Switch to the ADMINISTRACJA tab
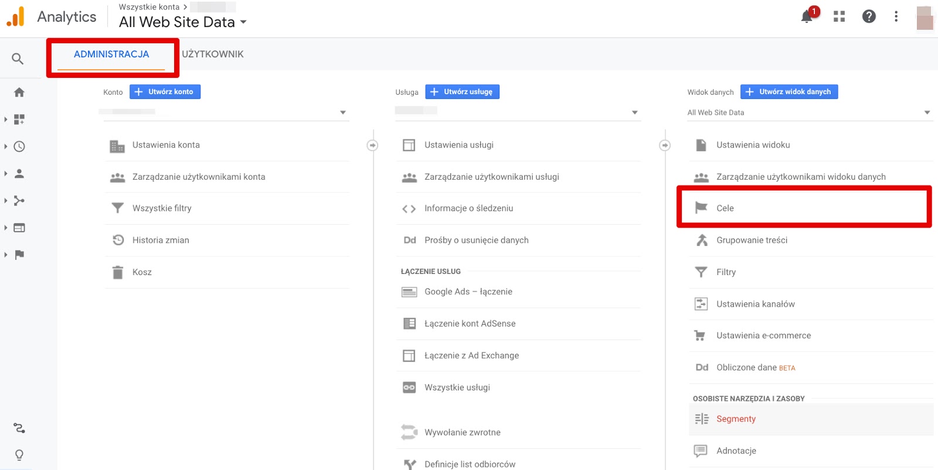Screen dimensions: 938x470 111,54
